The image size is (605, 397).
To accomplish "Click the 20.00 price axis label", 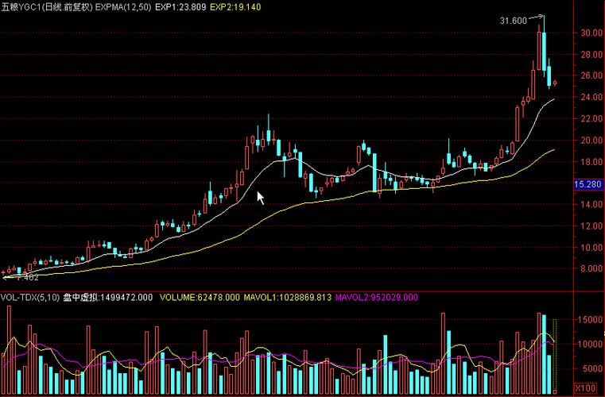I will [x=591, y=141].
